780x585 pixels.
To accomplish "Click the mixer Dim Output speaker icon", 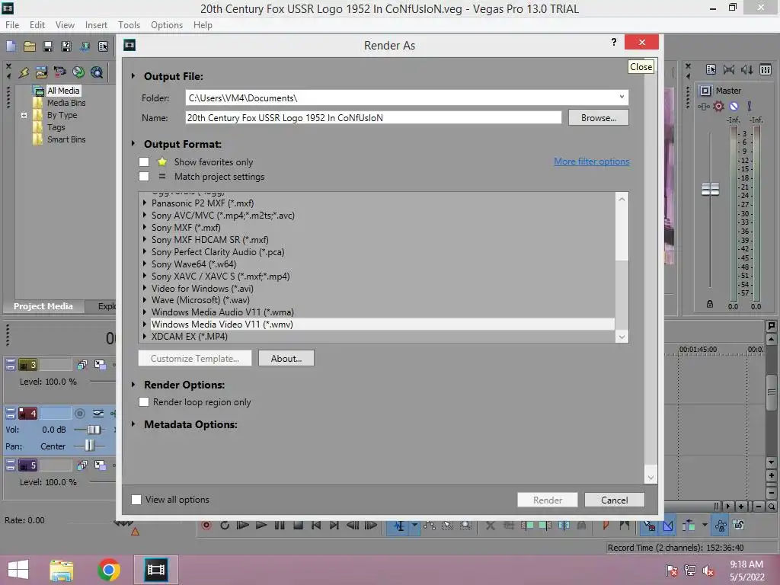I will tap(746, 69).
